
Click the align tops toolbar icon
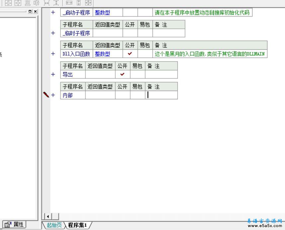[27, 3]
